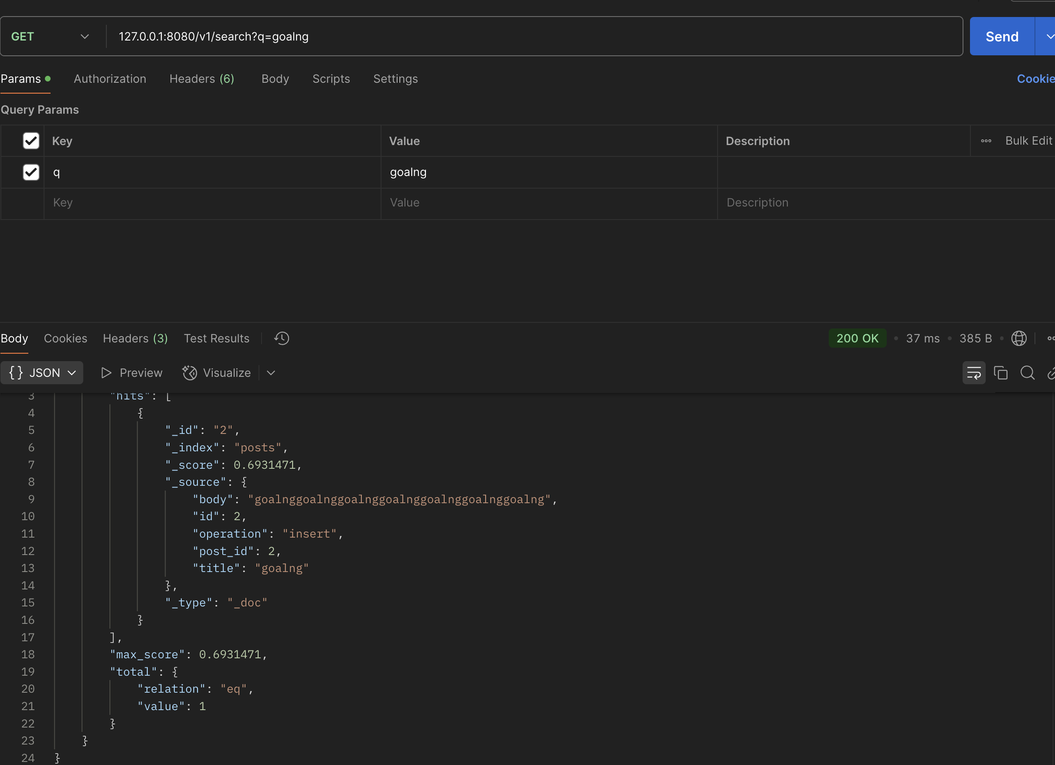Open the options dots beside Bulk Edit

coord(986,141)
